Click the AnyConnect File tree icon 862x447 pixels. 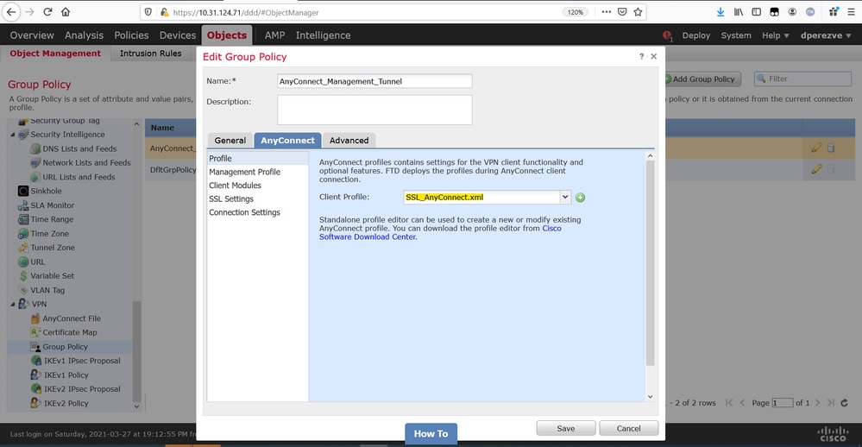(x=35, y=318)
